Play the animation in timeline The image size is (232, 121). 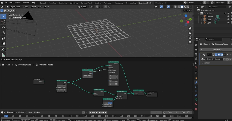pyautogui.click(x=99, y=112)
